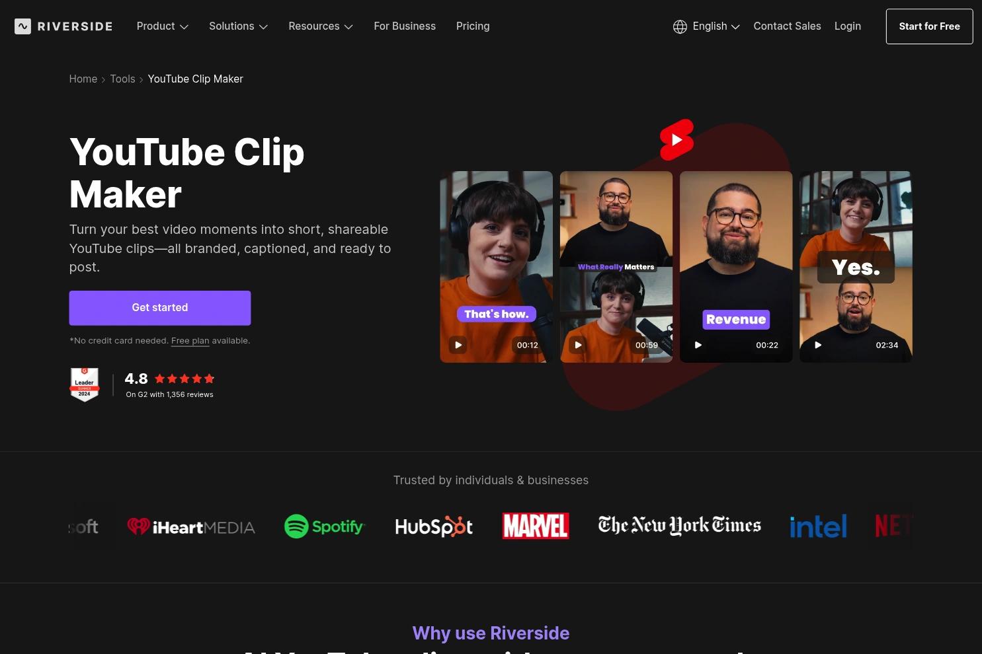The height and width of the screenshot is (654, 982).
Task: Click the 00:59 clip duration
Action: coord(647,345)
